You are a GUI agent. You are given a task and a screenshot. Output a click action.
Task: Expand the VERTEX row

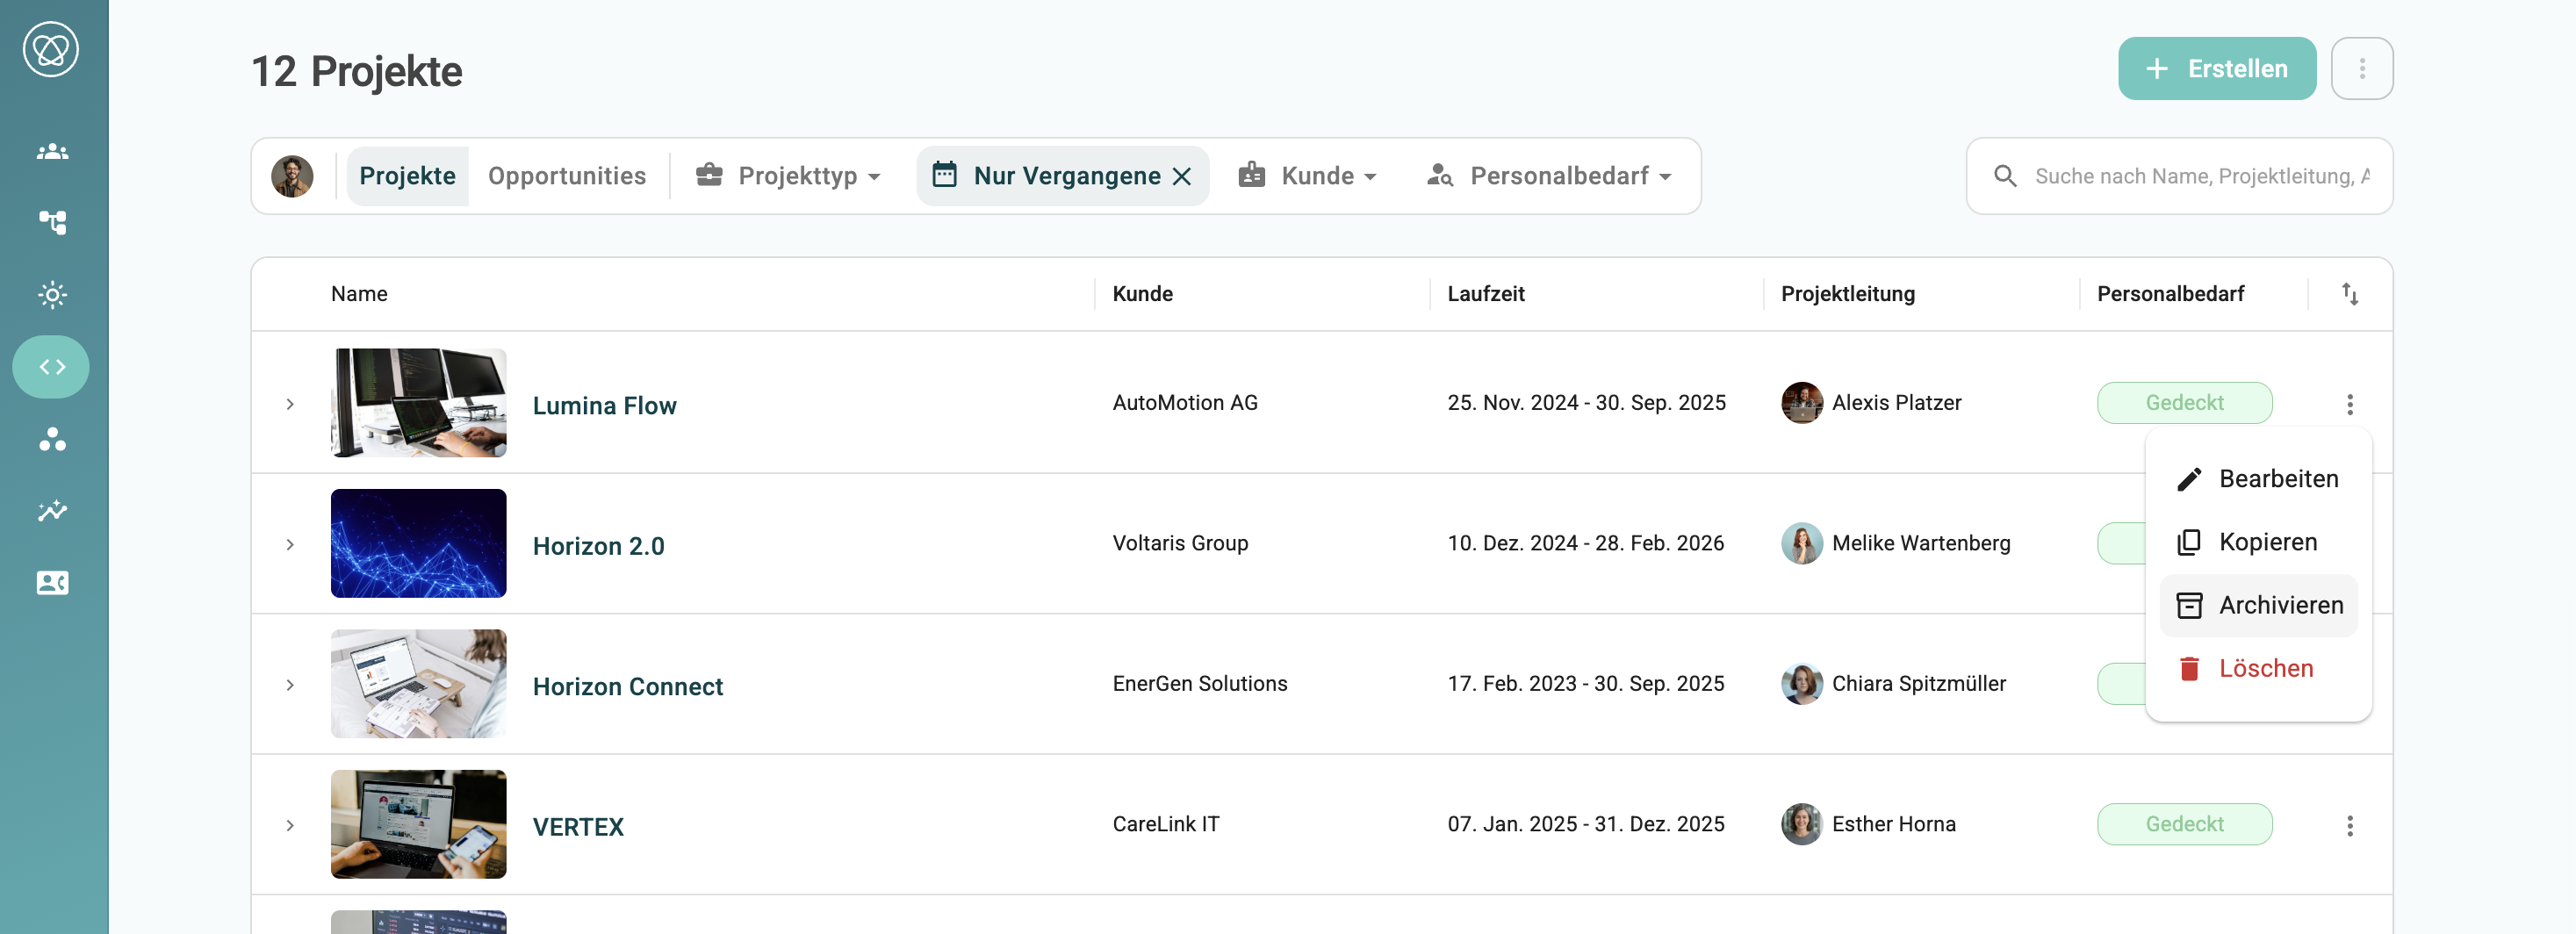[x=290, y=825]
